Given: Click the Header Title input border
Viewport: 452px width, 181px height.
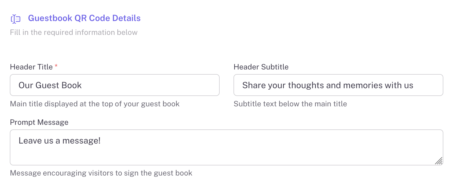Looking at the screenshot, I should tap(114, 75).
